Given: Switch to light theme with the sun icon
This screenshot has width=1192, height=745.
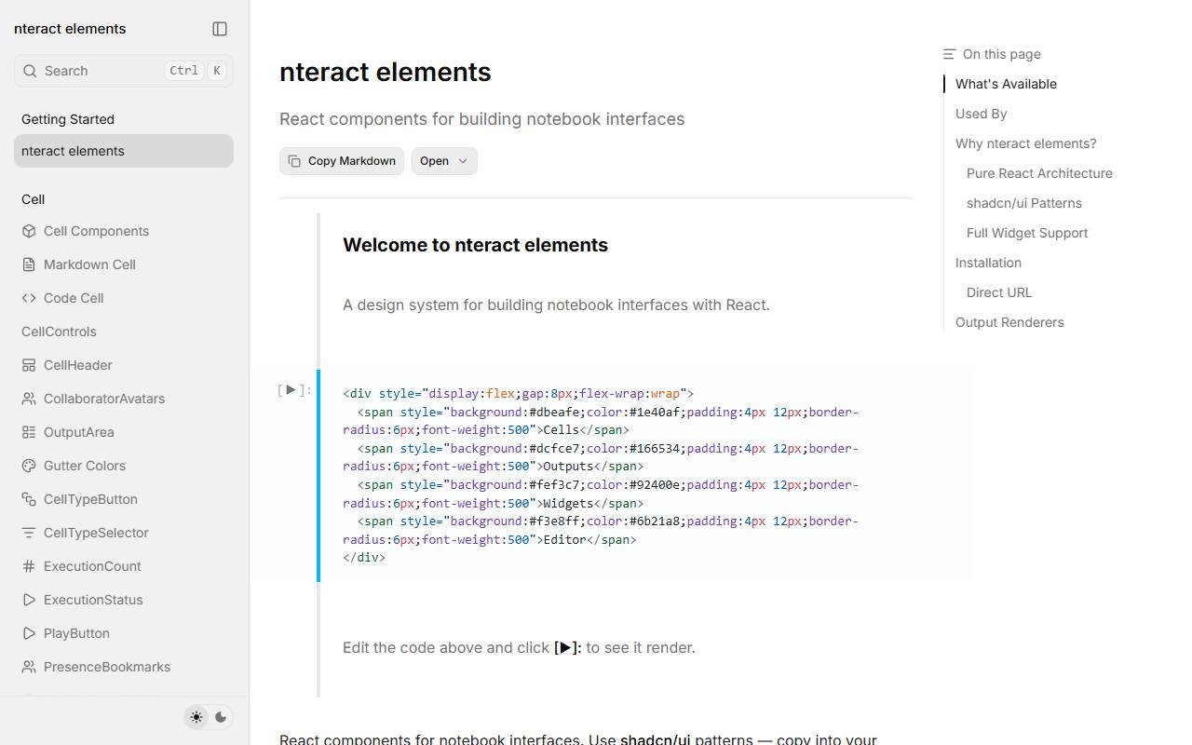Looking at the screenshot, I should pyautogui.click(x=196, y=717).
